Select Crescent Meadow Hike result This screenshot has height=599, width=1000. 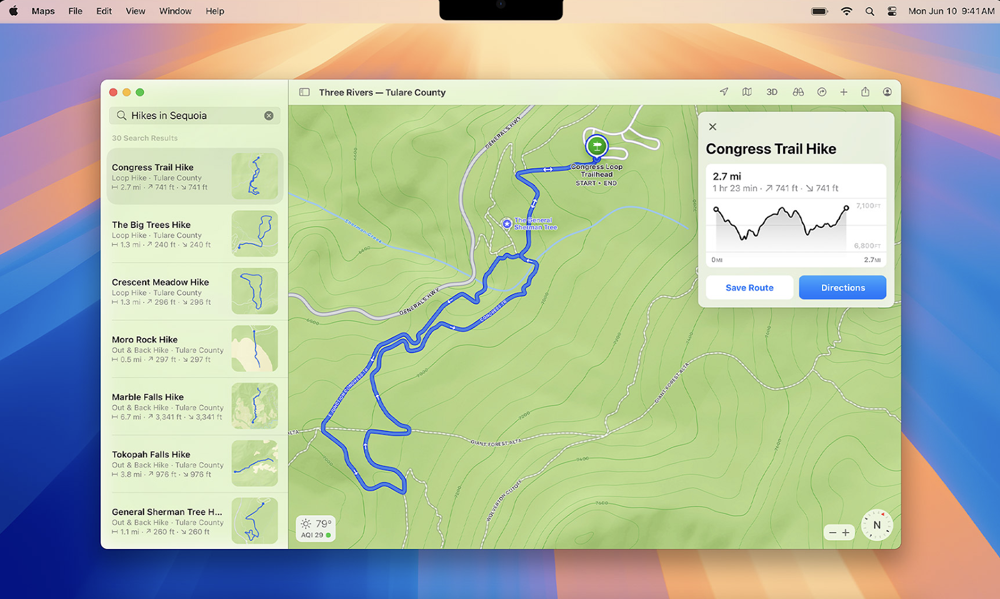click(195, 291)
